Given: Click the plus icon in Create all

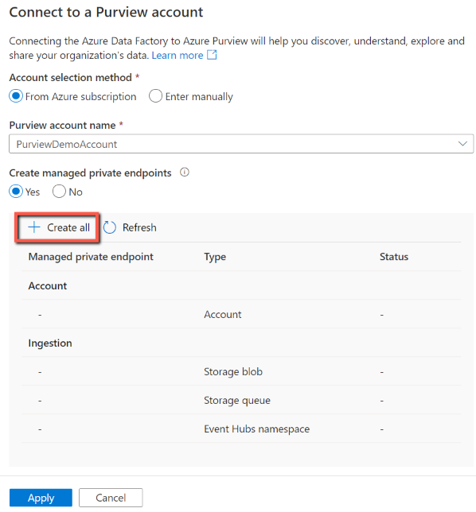Looking at the screenshot, I should pos(34,227).
